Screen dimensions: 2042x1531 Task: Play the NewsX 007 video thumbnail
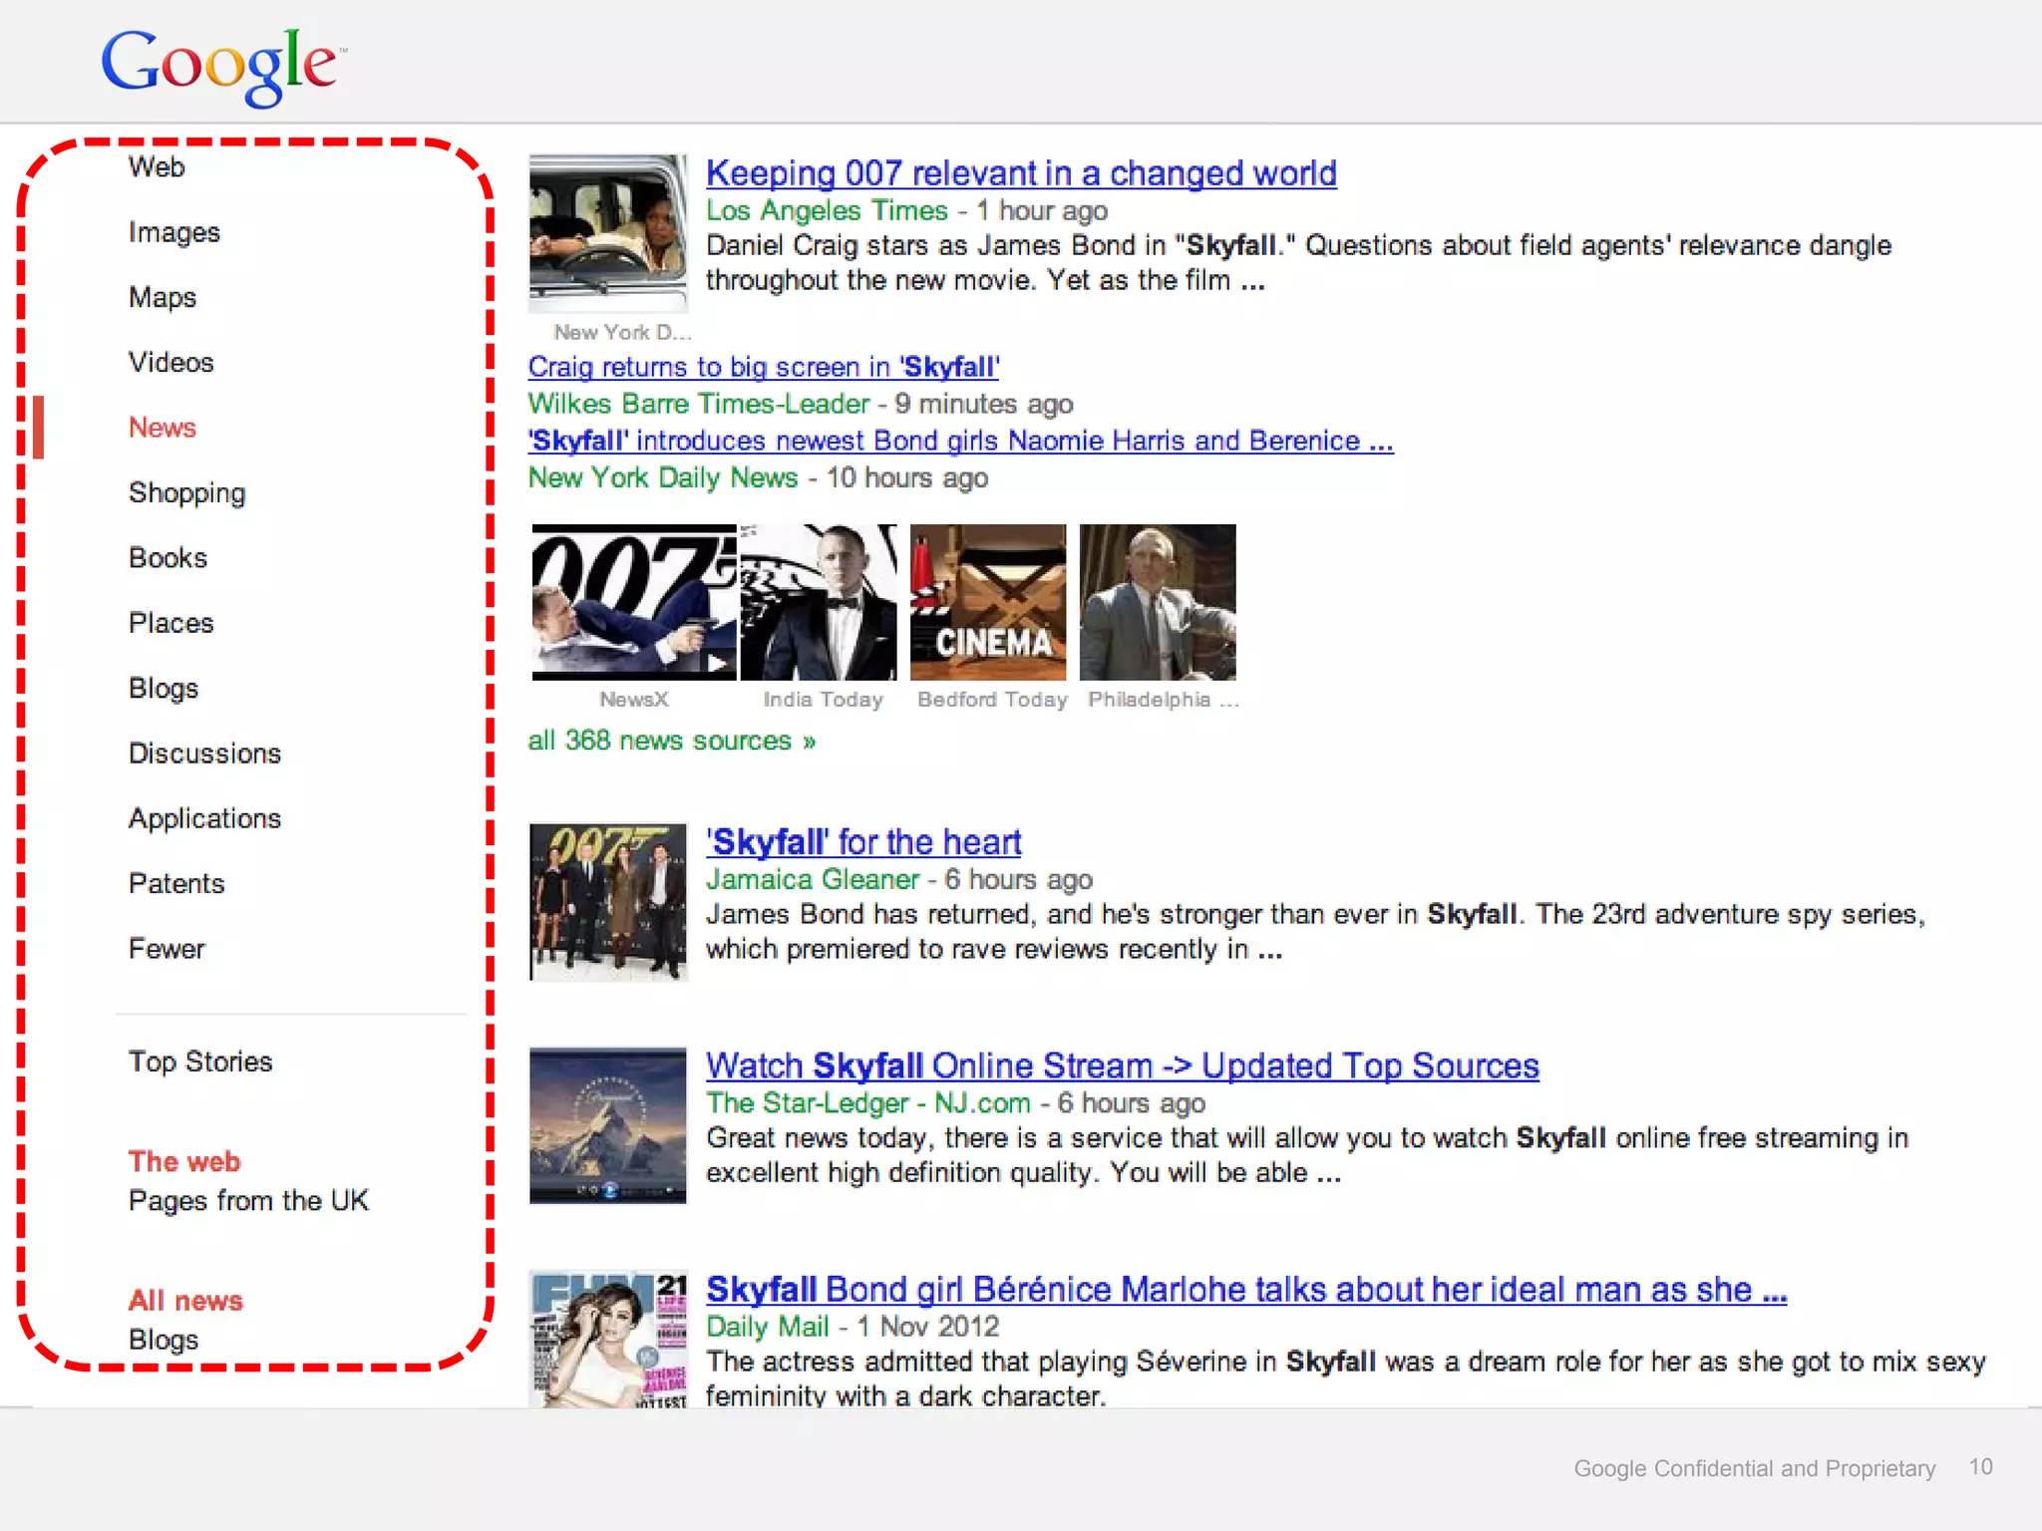(x=634, y=602)
